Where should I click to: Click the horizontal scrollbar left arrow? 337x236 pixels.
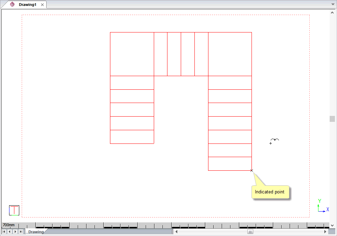pyautogui.click(x=177, y=231)
